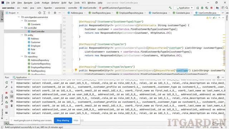Open Project panel gear options
Image resolution: width=229 pixels, height=129 pixels.
point(55,13)
